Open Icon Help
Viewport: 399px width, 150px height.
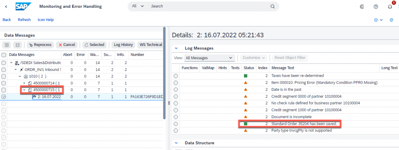point(46,20)
